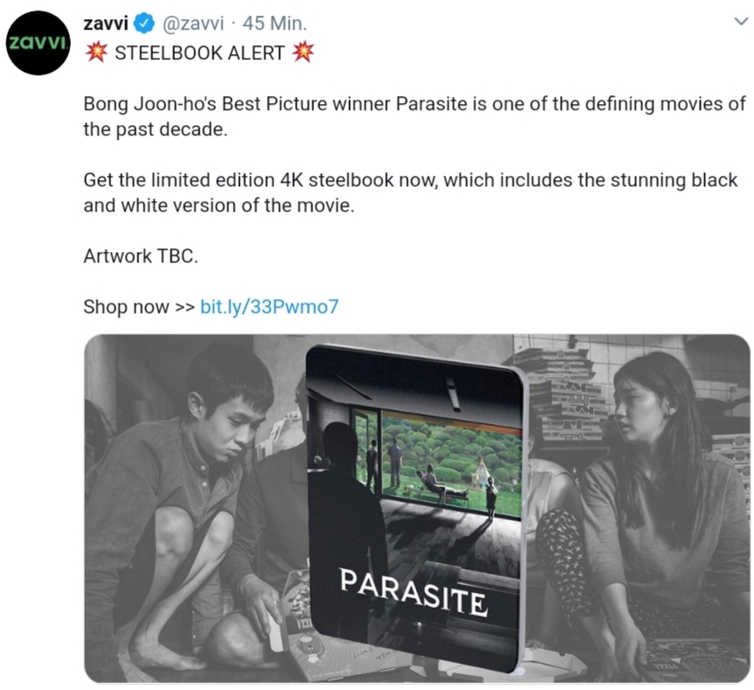Image resolution: width=754 pixels, height=690 pixels.
Task: Click the Shop now >> text
Action: (x=138, y=306)
